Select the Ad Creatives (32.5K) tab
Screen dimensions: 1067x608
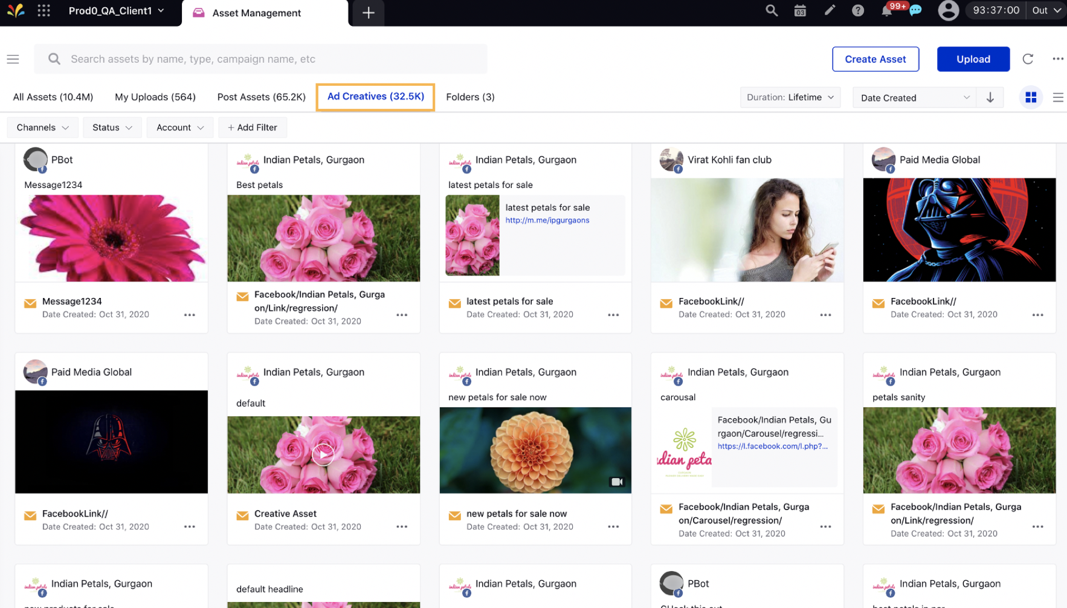click(x=376, y=97)
